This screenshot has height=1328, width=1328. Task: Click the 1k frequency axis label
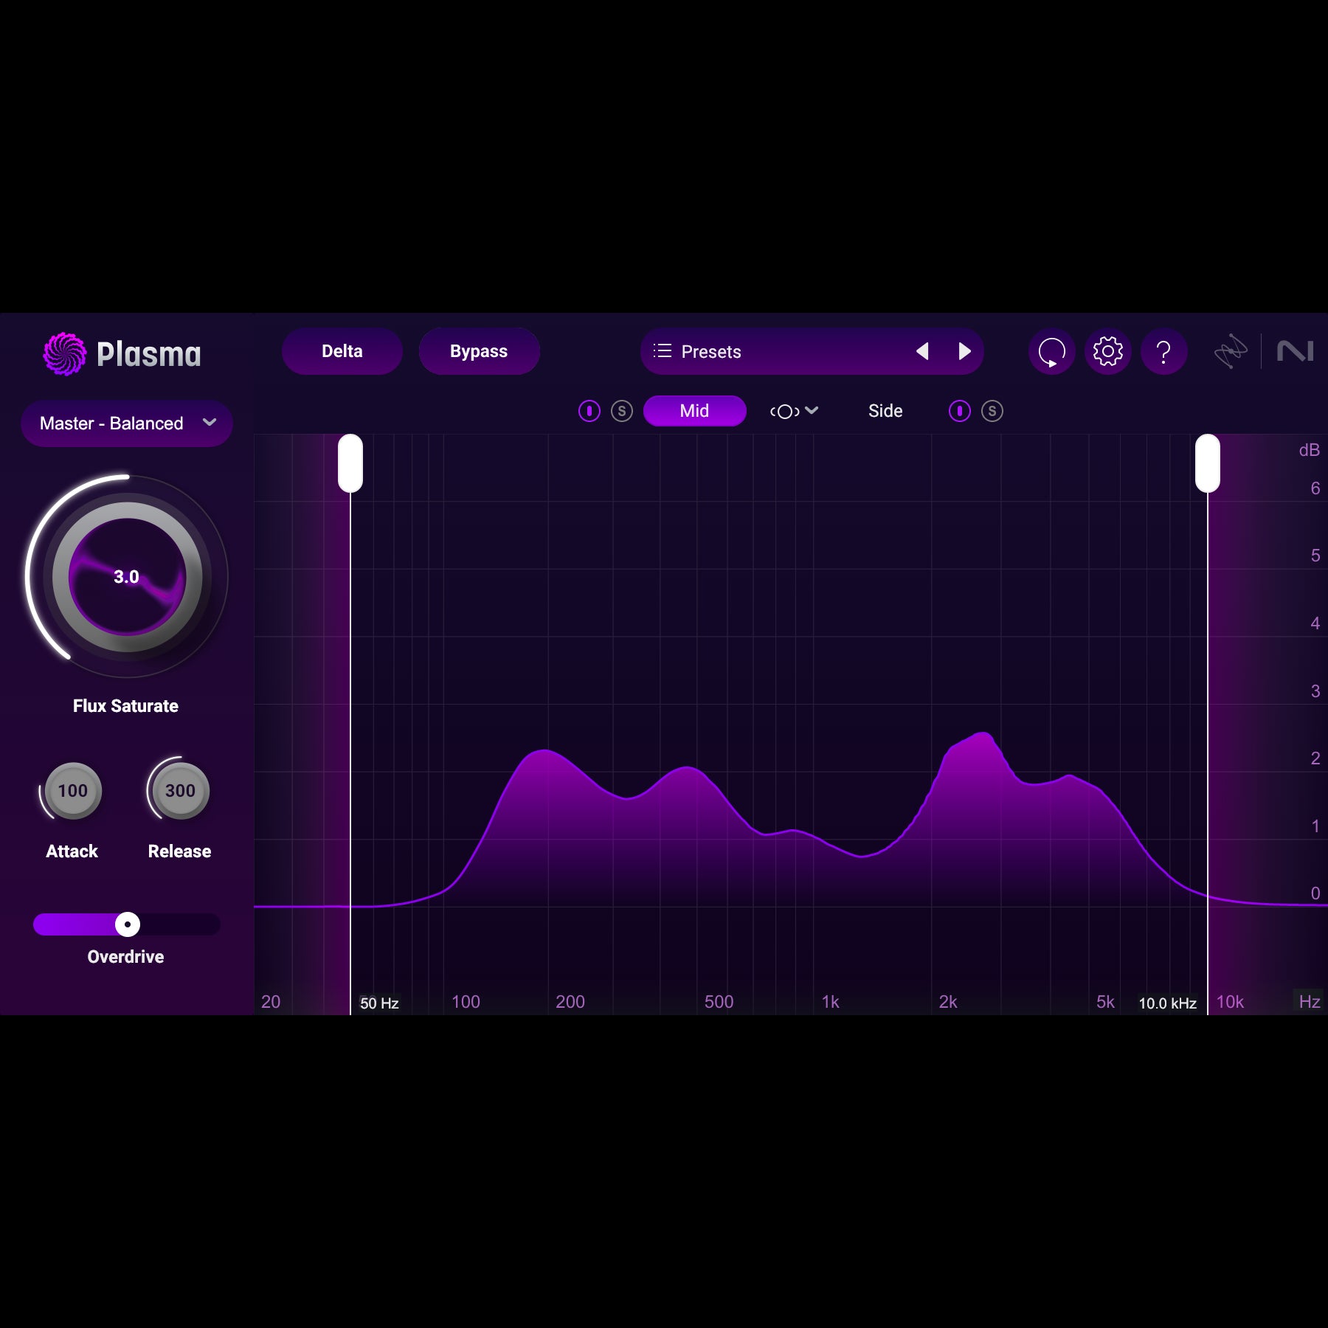point(831,1002)
